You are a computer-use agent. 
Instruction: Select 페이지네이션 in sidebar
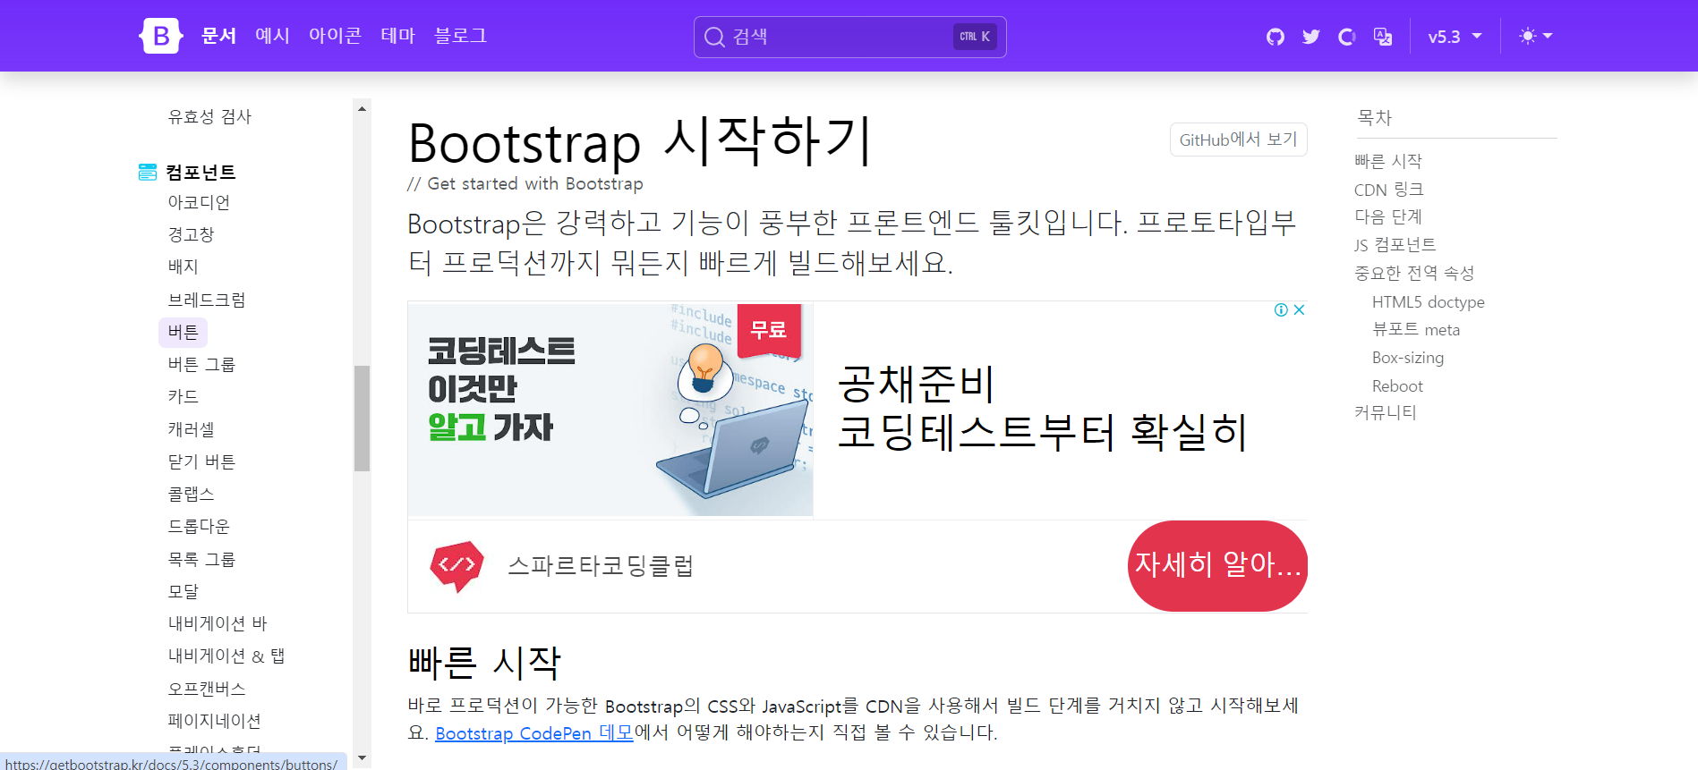point(215,721)
